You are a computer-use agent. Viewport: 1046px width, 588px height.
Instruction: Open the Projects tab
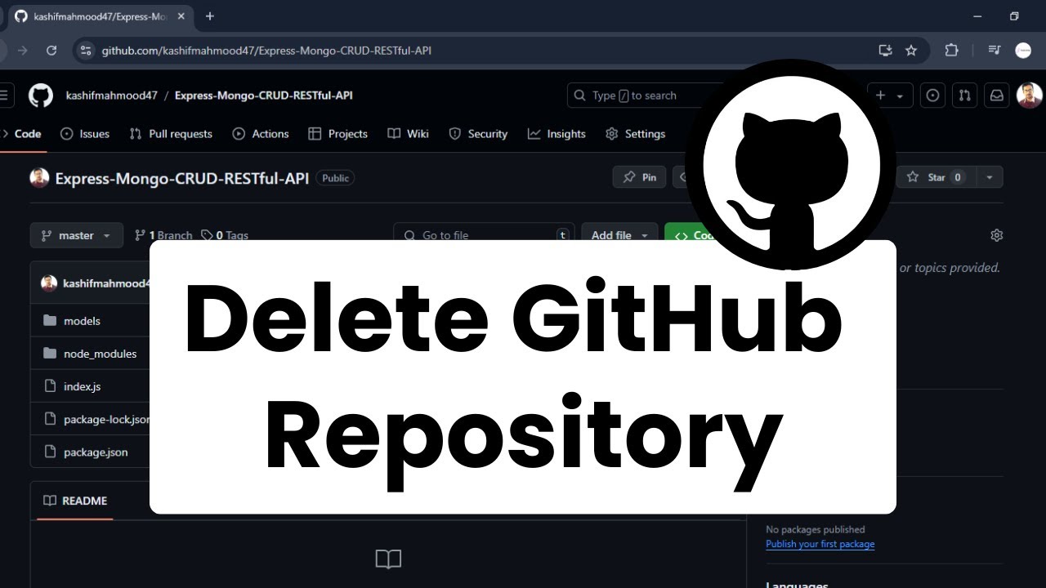[x=337, y=134]
